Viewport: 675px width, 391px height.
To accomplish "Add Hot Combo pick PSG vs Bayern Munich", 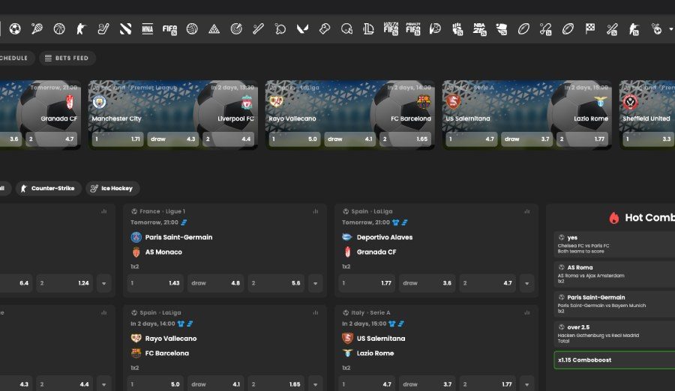I will click(x=614, y=303).
